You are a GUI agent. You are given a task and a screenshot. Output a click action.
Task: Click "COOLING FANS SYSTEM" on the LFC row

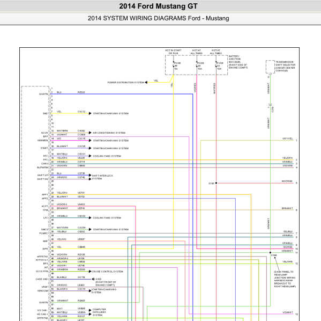click(x=107, y=218)
